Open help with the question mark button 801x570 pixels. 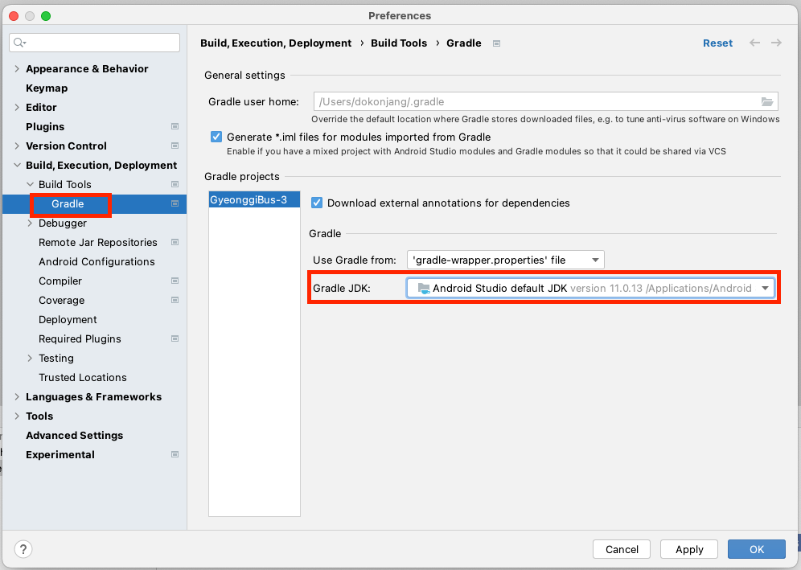click(23, 549)
